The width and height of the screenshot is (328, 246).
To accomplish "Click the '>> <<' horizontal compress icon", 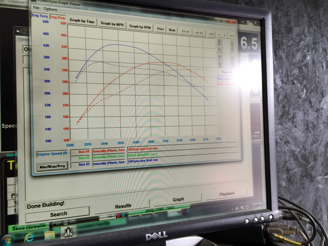I will pyautogui.click(x=185, y=31).
